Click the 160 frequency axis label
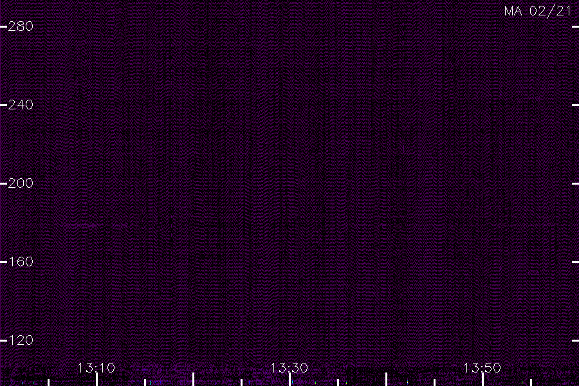Screen dimensions: 579x386 (x=21, y=262)
